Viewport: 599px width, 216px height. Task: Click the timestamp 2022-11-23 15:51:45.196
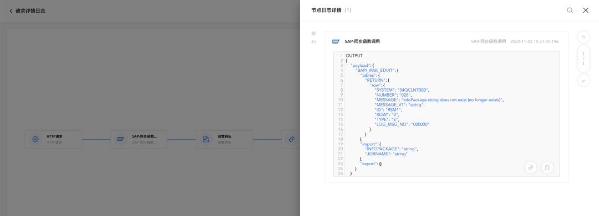click(535, 41)
